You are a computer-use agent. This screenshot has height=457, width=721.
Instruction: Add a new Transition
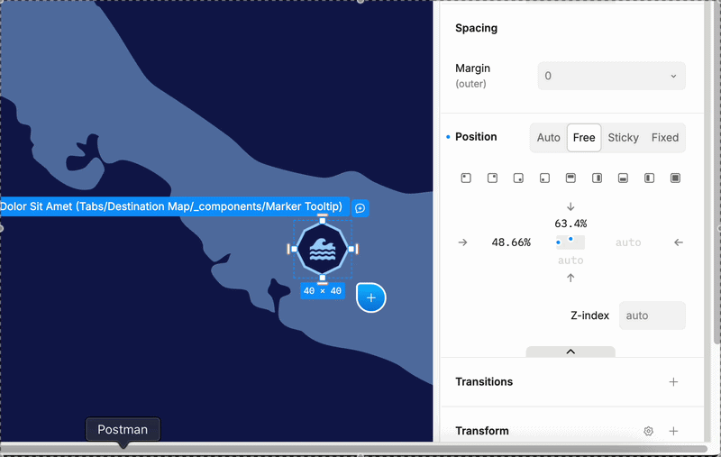point(673,382)
